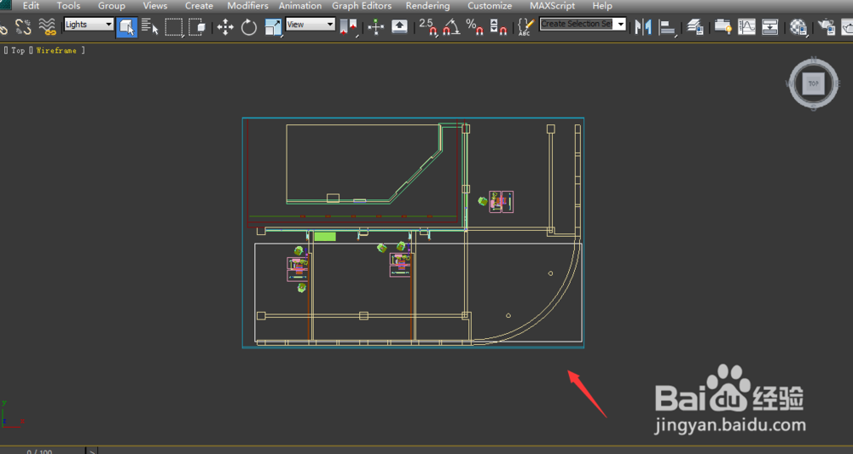Click the Top viewport label
The image size is (853, 454).
(18, 50)
